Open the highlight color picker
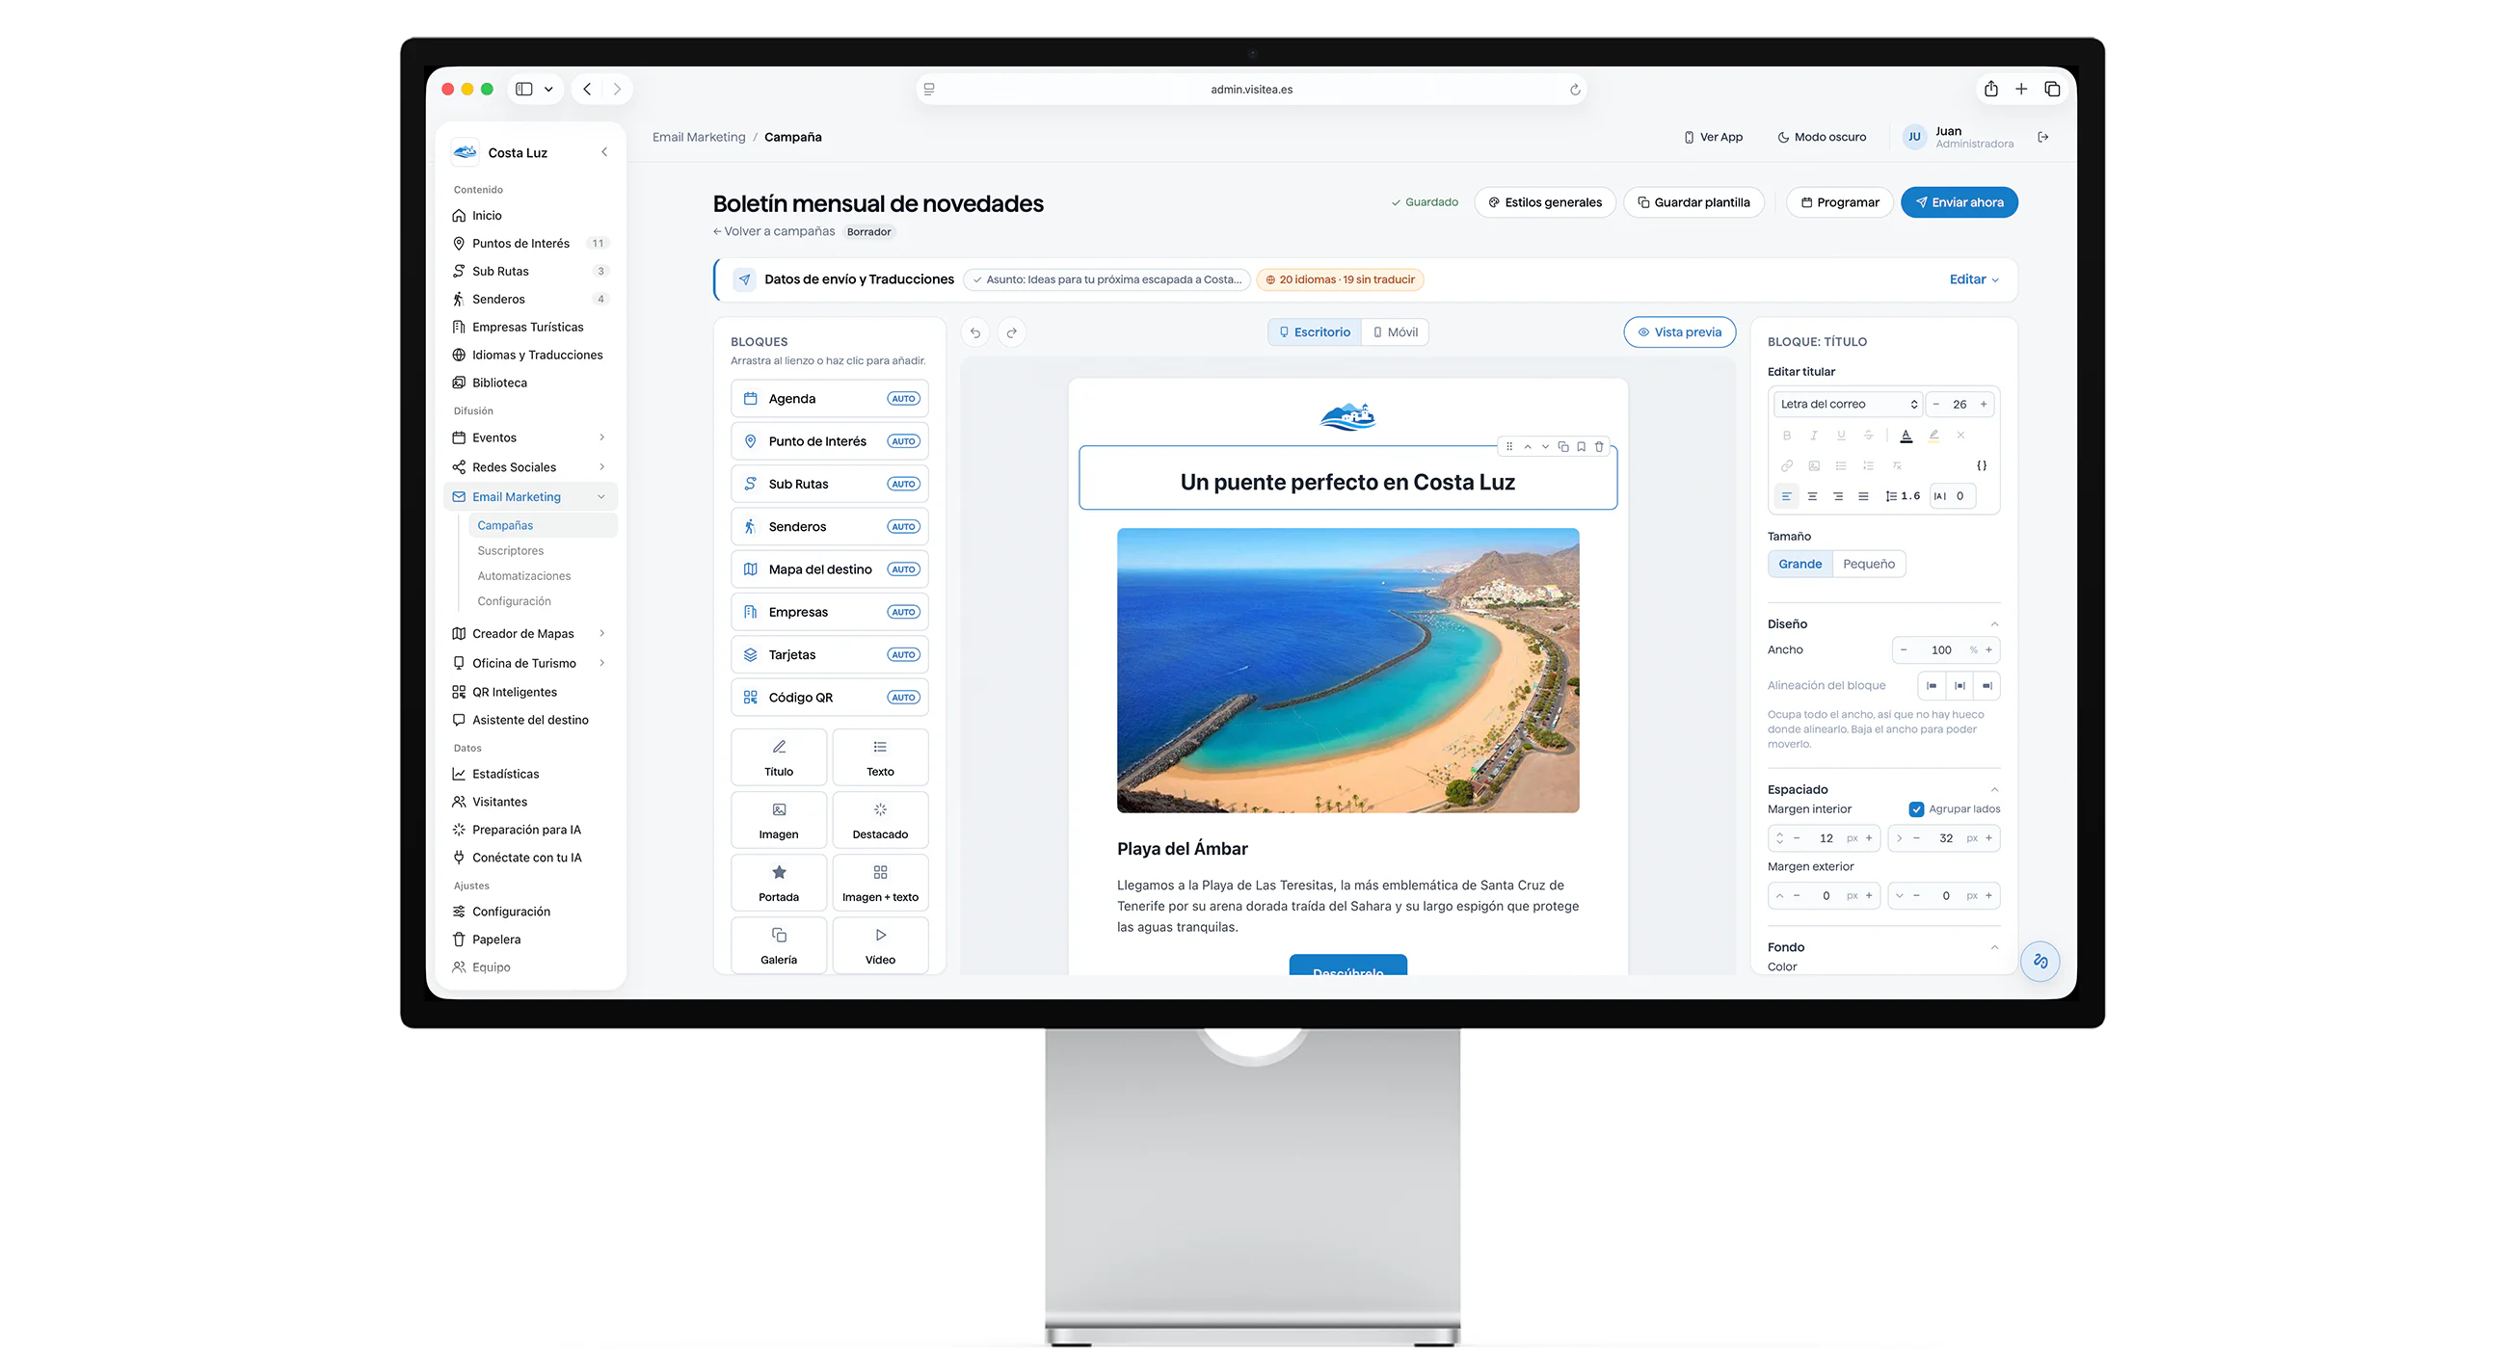2506x1349 pixels. click(1933, 436)
